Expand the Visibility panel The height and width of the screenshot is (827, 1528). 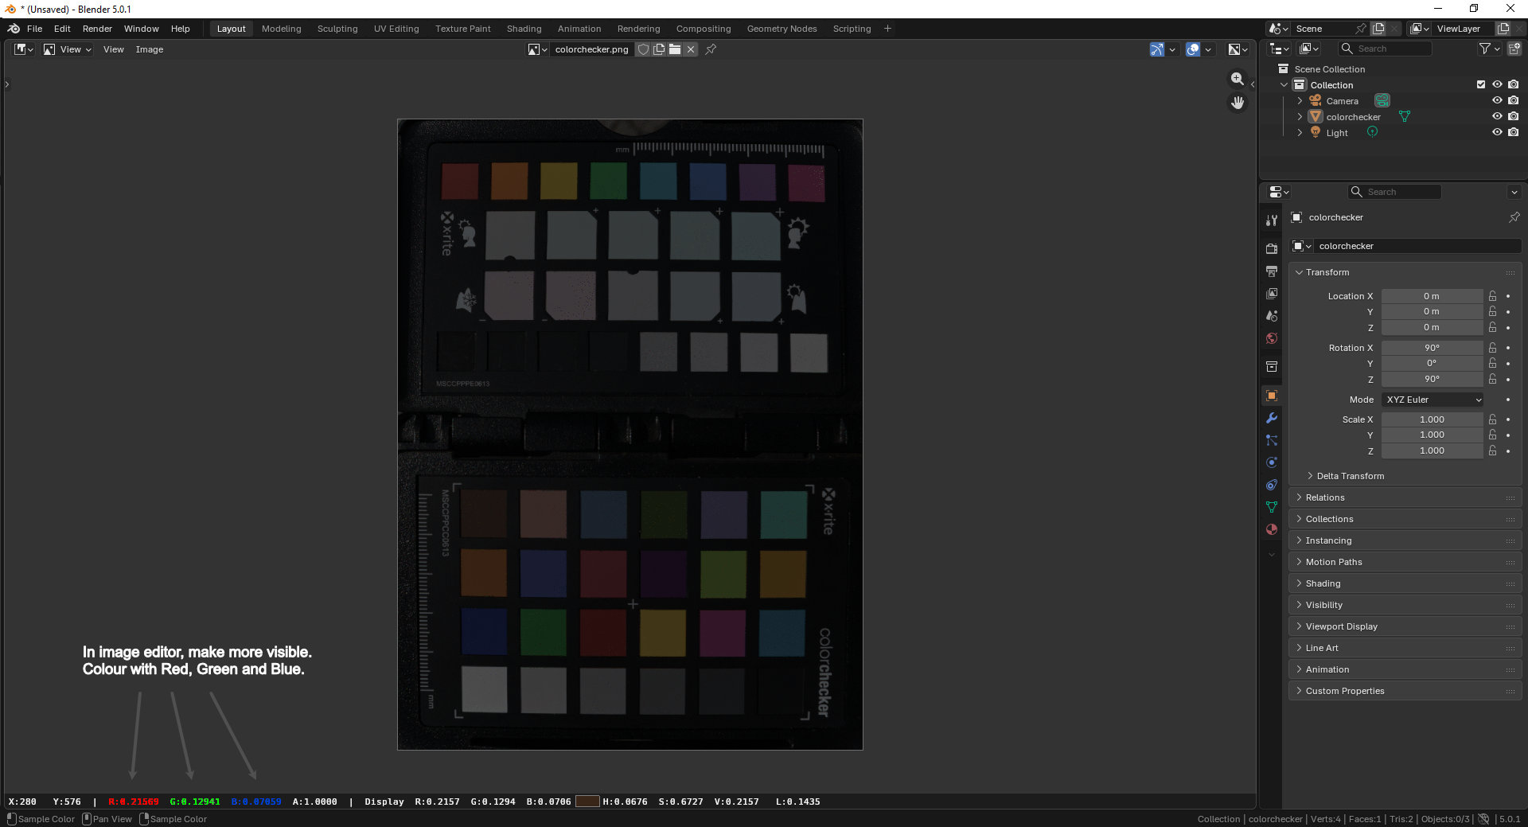1405,605
